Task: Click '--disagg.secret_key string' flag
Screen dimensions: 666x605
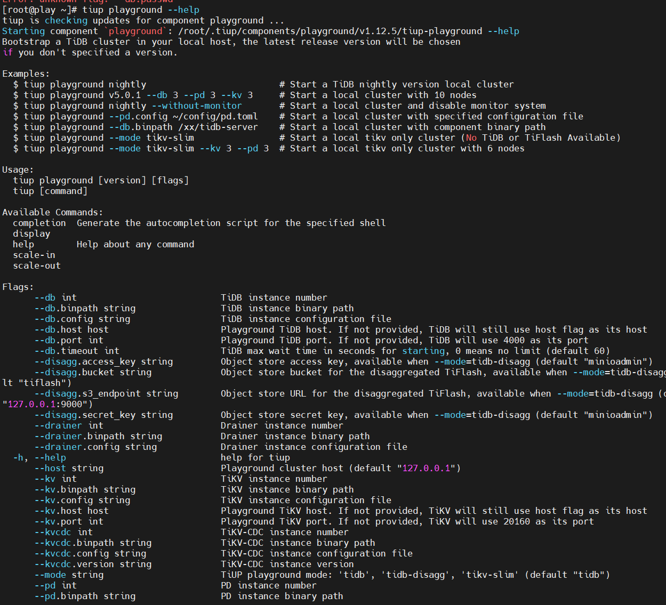Action: pyautogui.click(x=103, y=415)
